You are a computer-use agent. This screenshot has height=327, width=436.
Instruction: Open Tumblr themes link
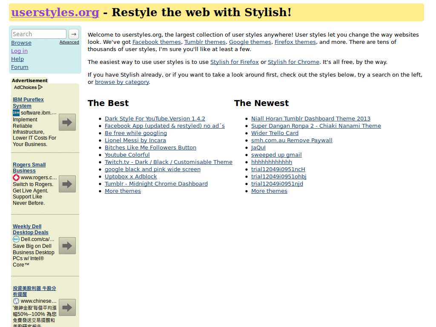pyautogui.click(x=205, y=42)
